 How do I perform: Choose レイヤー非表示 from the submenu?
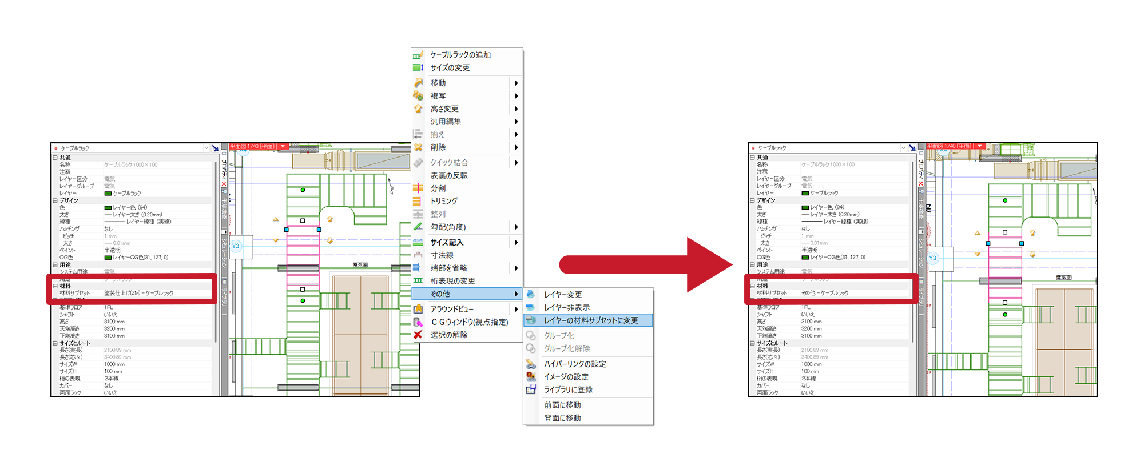[566, 307]
